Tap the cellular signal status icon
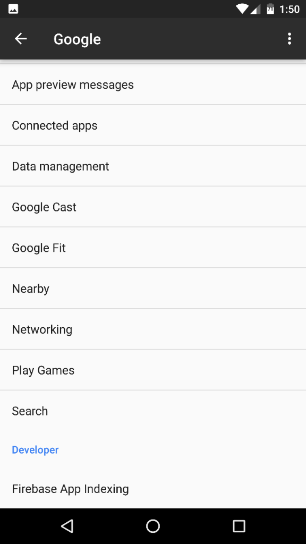This screenshot has height=544, width=306. click(256, 10)
